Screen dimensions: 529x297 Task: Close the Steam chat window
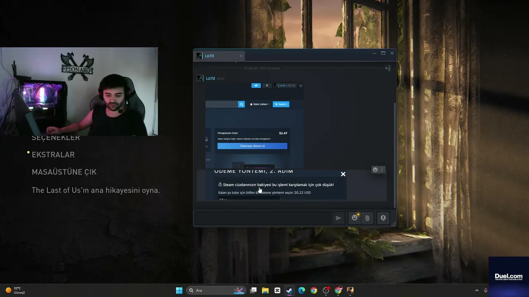392,53
